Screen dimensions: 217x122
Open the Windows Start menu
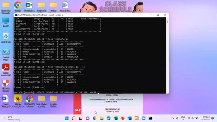point(66,118)
